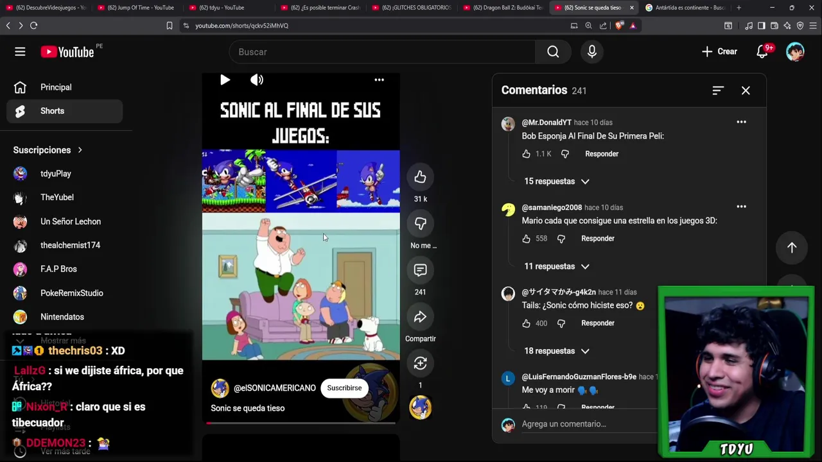Dislike the comment by @samaniego2008

[561, 239]
